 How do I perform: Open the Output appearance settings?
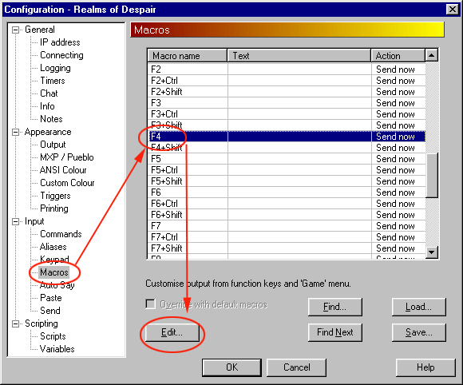(x=53, y=145)
